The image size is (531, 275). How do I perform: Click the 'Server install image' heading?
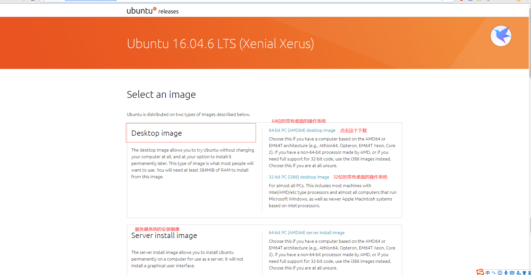[164, 236]
